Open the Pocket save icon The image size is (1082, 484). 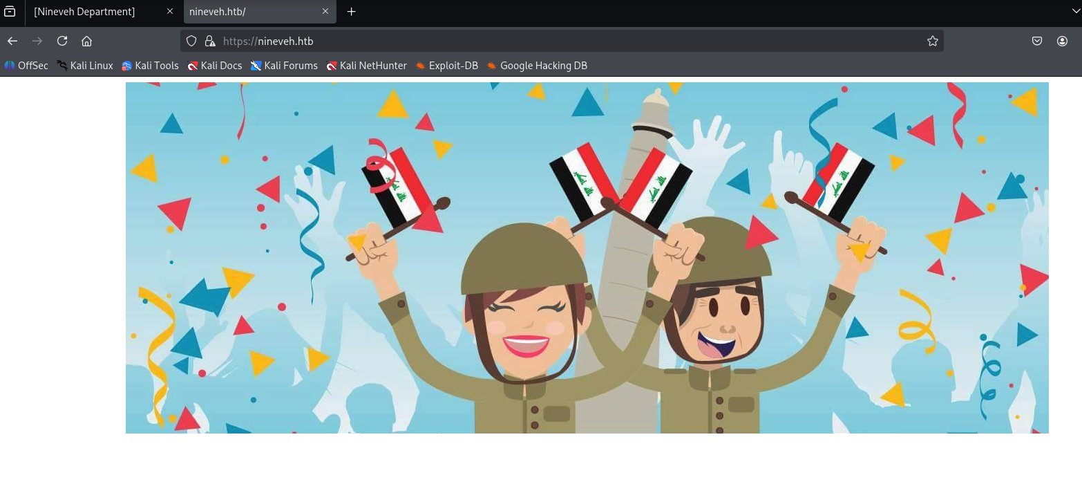point(1037,41)
